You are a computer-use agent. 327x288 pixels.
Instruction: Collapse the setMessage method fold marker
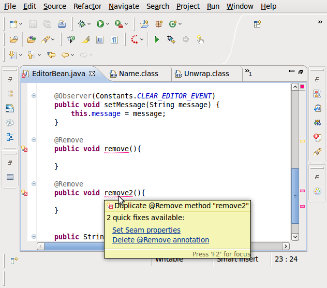coord(34,95)
